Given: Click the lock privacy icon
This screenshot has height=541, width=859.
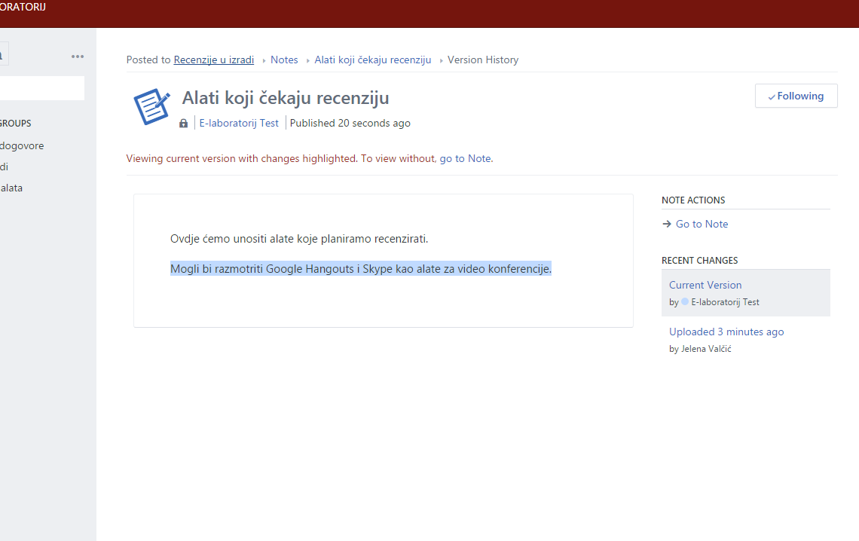Looking at the screenshot, I should pos(184,124).
